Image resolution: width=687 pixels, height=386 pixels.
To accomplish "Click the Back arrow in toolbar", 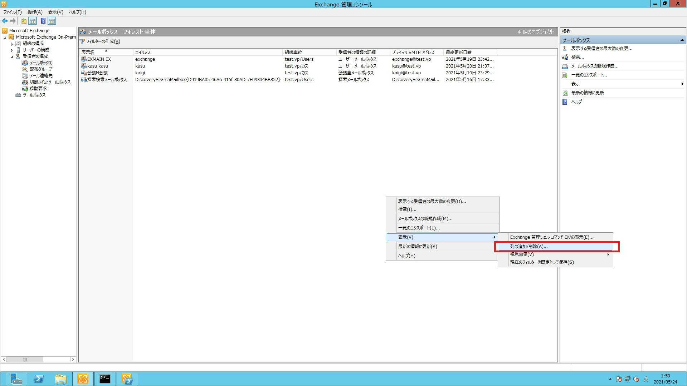I will tap(5, 21).
